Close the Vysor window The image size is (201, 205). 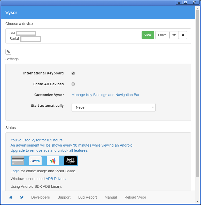pyautogui.click(x=194, y=3)
